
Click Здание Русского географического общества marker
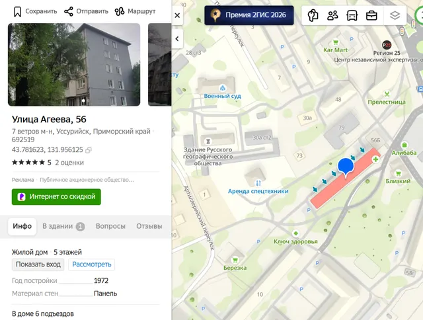click(x=208, y=141)
